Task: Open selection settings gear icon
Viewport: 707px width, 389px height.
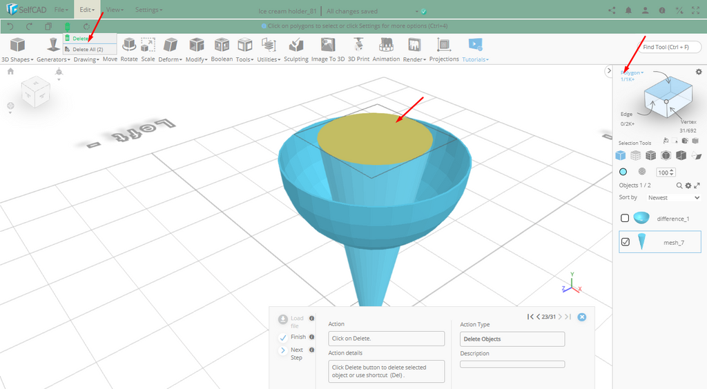Action: pos(699,72)
